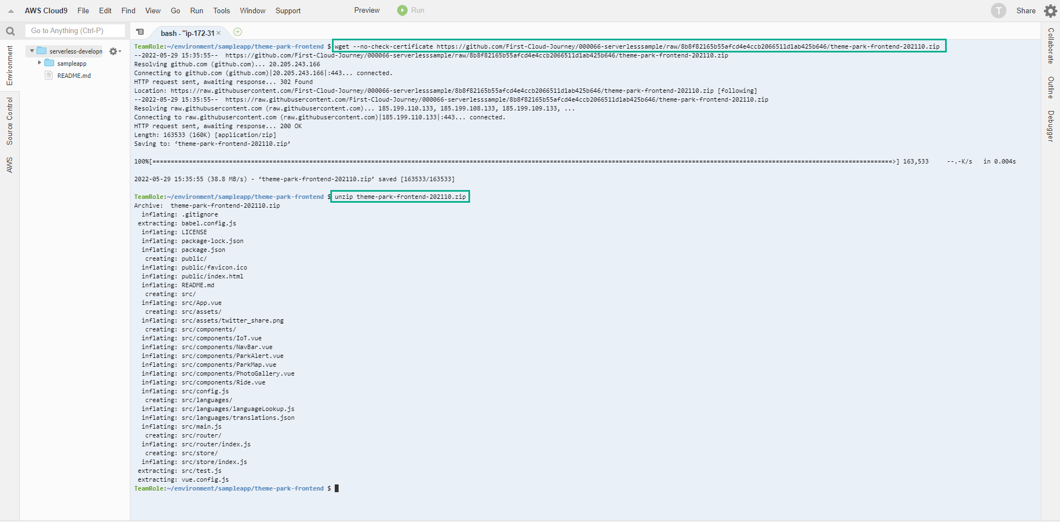1060x522 pixels.
Task: Click the 'inflating: .gitignore' line
Action: pyautogui.click(x=180, y=214)
